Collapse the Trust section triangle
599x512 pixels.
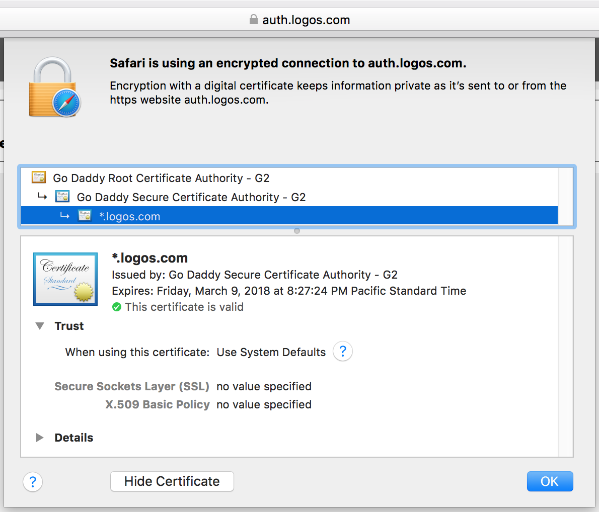click(40, 326)
